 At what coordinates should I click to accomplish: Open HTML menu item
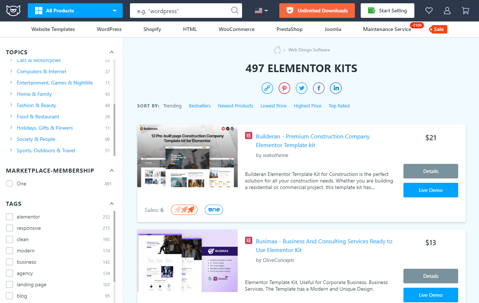click(190, 29)
